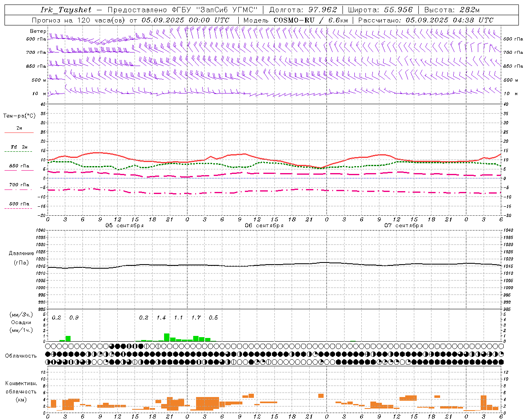Image resolution: width=525 pixels, height=420 pixels.
Task: Click the 1.1 precipitation value
Action: 178,317
